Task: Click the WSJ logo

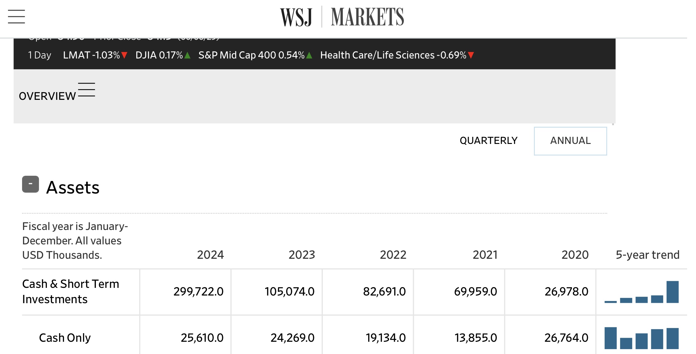Action: [x=296, y=17]
